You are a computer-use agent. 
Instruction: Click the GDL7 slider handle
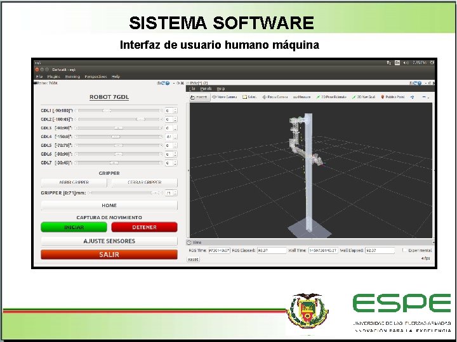point(114,163)
